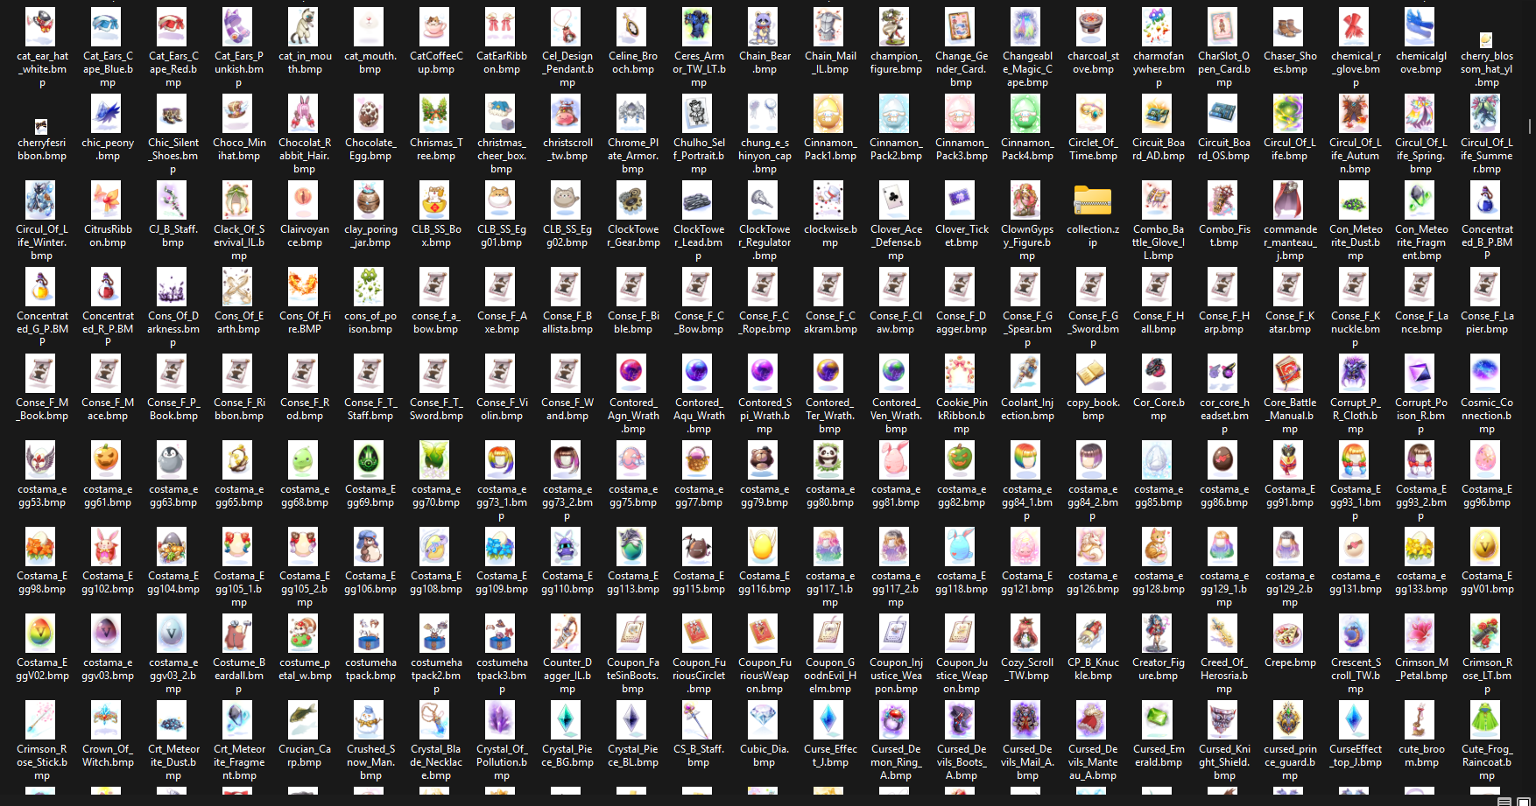Viewport: 1536px width, 806px height.
Task: Choose the costama_egg80.bmp panda icon
Action: (x=829, y=461)
